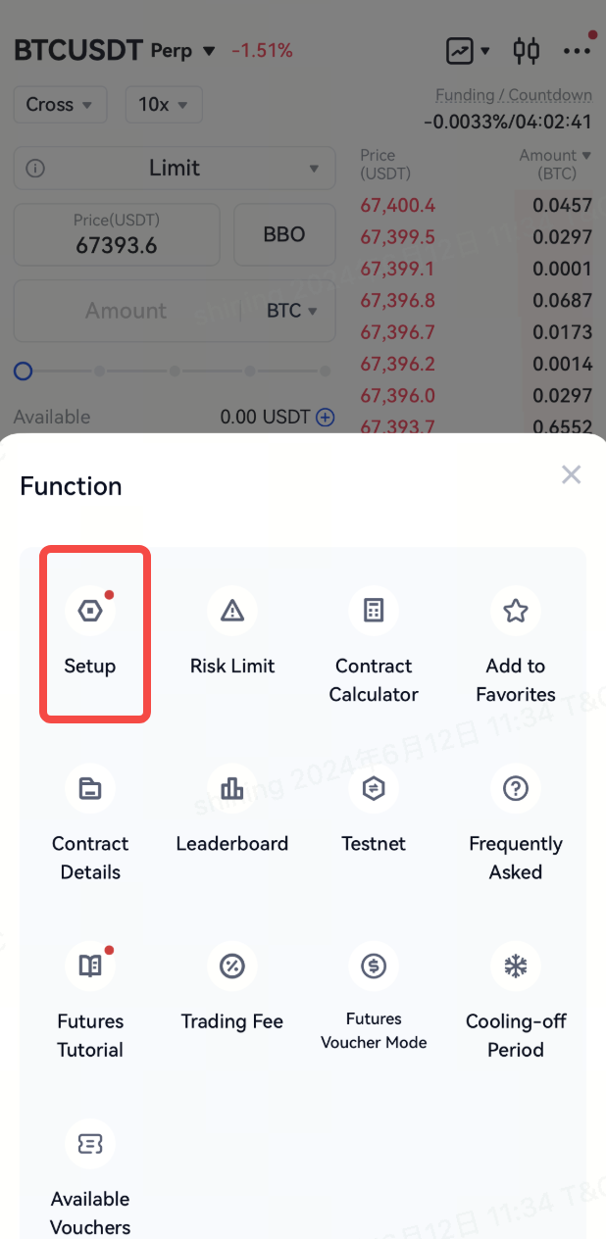Click the Price(USDT) input field
The width and height of the screenshot is (606, 1239).
pos(117,235)
